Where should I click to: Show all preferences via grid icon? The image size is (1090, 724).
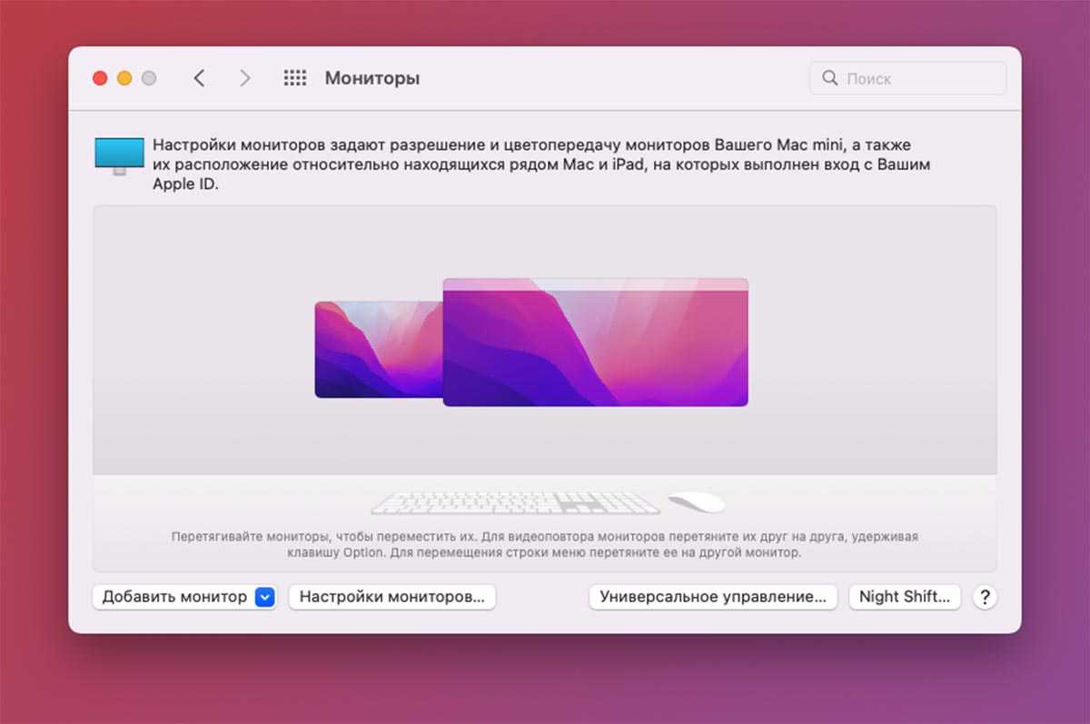pyautogui.click(x=295, y=78)
